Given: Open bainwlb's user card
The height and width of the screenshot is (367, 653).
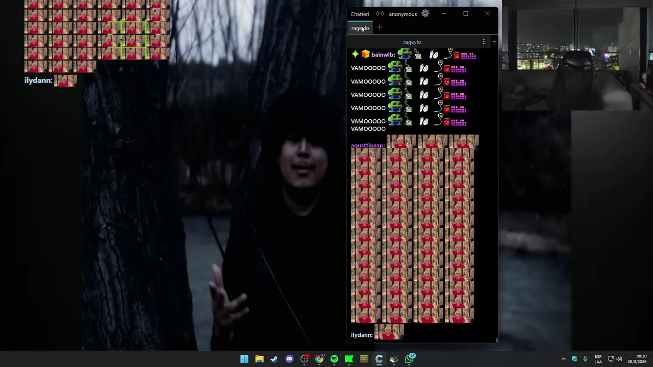Looking at the screenshot, I should [383, 55].
